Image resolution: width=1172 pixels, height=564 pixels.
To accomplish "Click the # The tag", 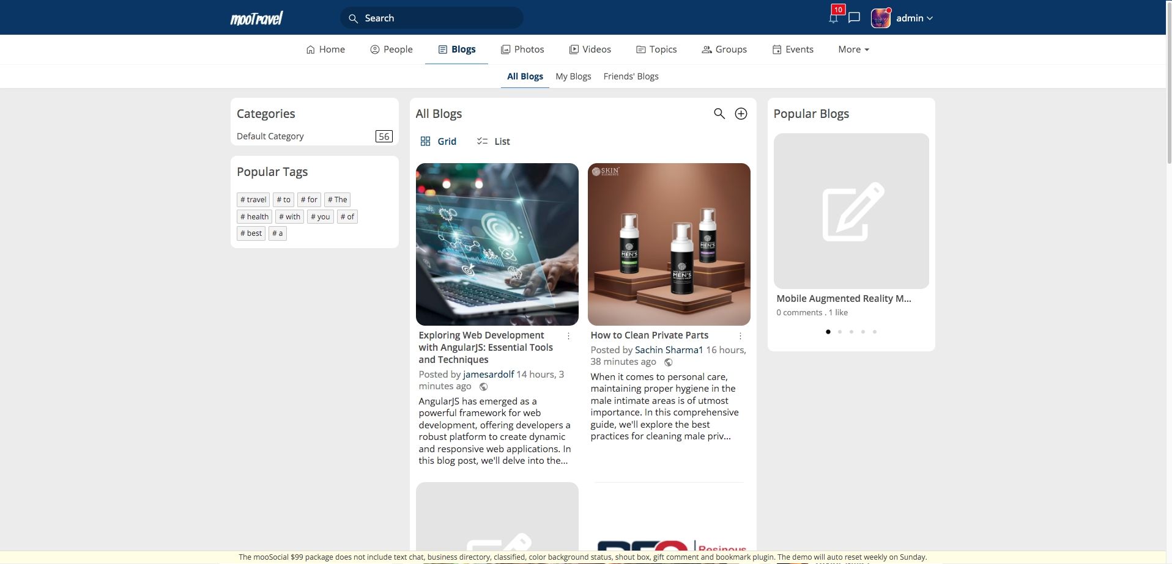I will 337,200.
